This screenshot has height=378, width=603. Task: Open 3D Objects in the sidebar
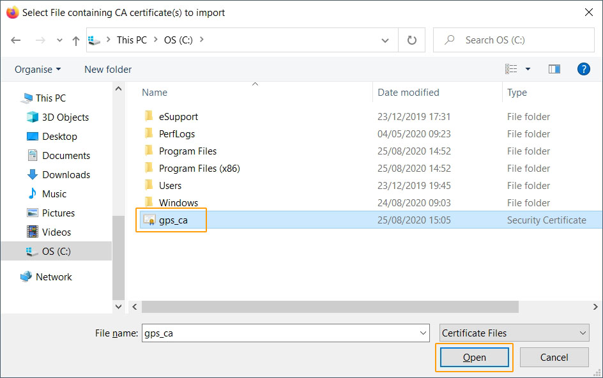pos(65,117)
